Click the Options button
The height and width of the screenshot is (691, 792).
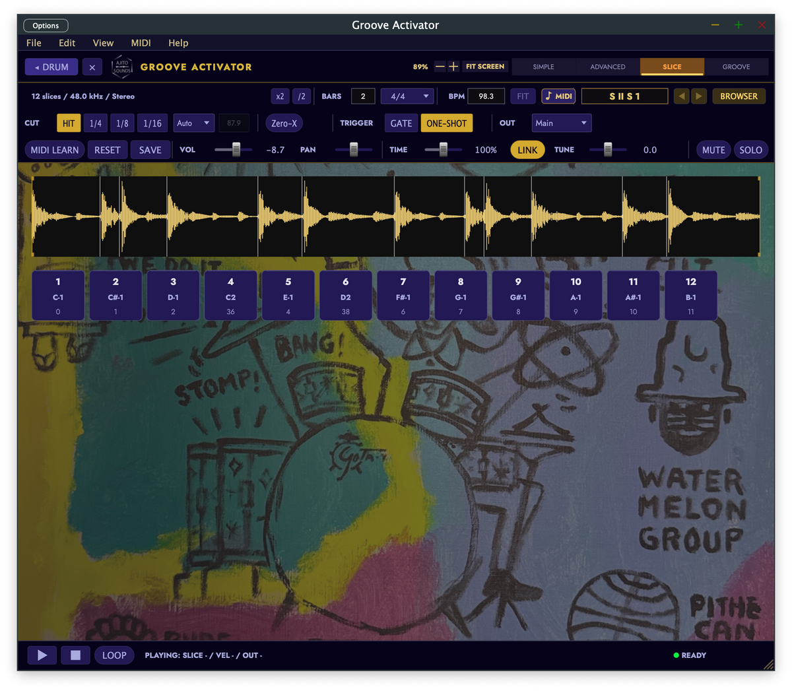click(x=46, y=26)
